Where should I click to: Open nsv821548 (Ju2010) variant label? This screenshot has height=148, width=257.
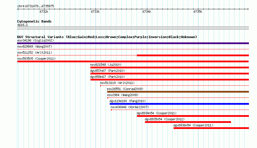point(106,65)
